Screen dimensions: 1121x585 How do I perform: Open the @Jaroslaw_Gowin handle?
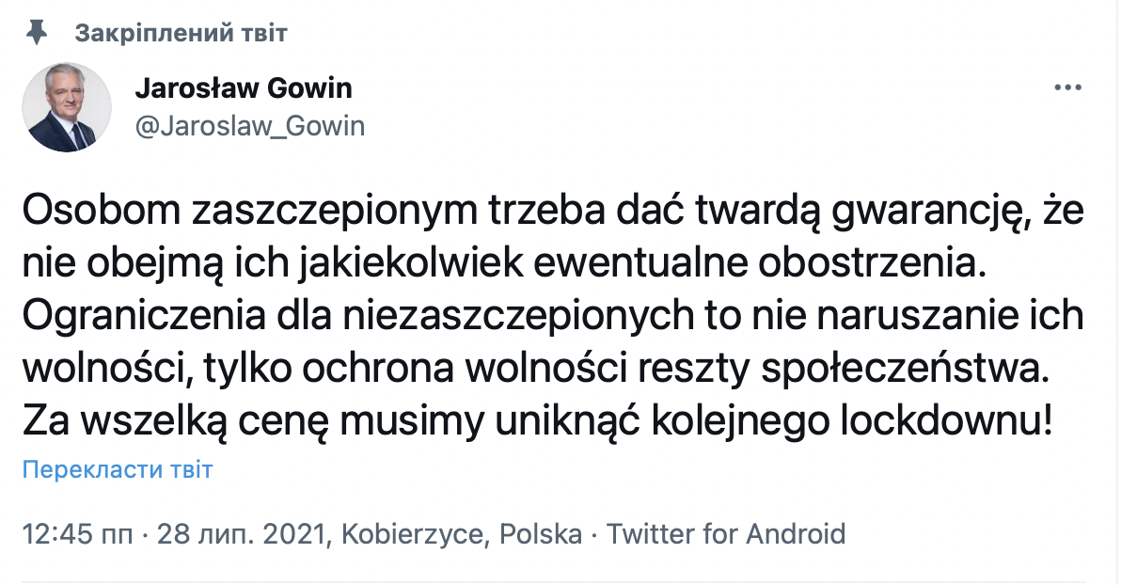point(252,126)
